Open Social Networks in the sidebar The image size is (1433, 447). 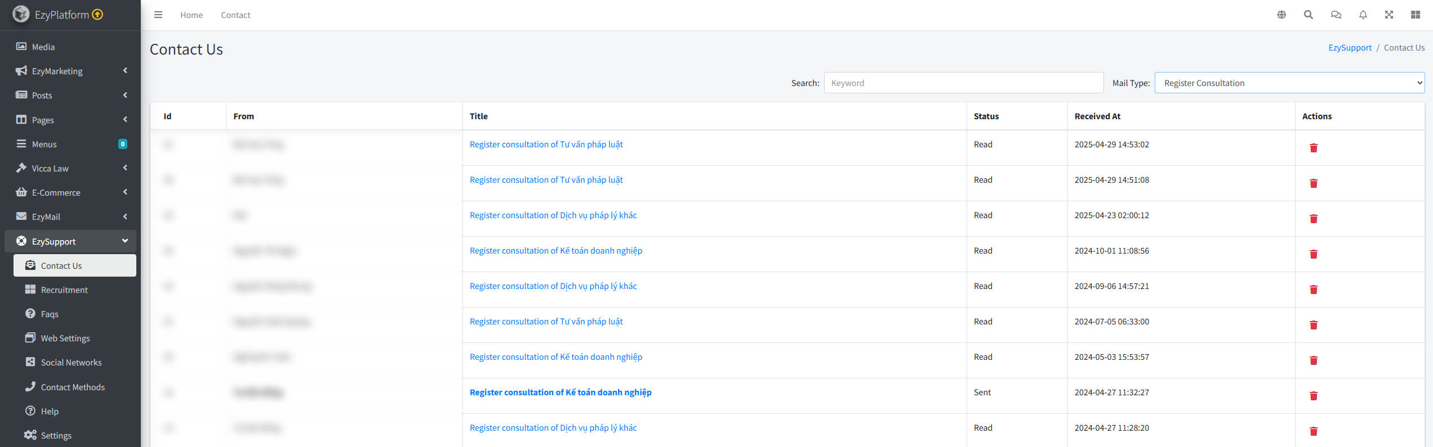(71, 363)
